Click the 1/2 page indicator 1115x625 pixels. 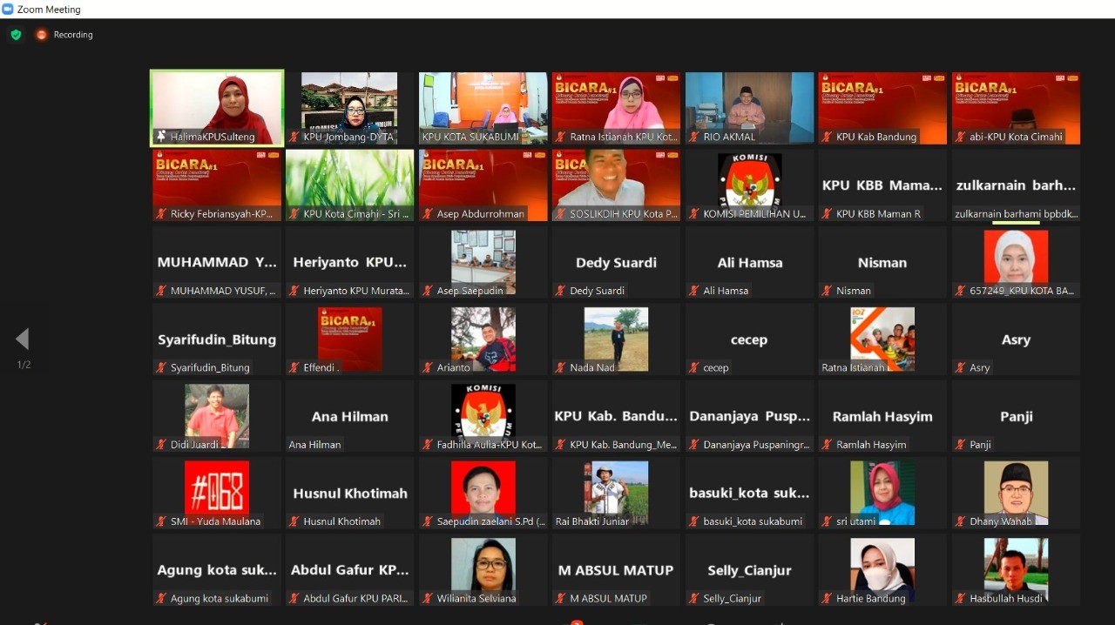[24, 365]
